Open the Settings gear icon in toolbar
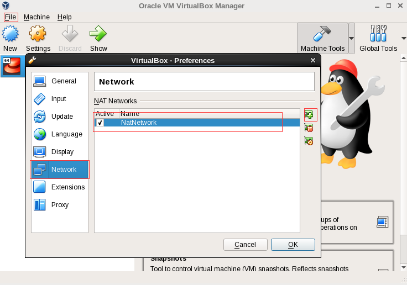 38,34
